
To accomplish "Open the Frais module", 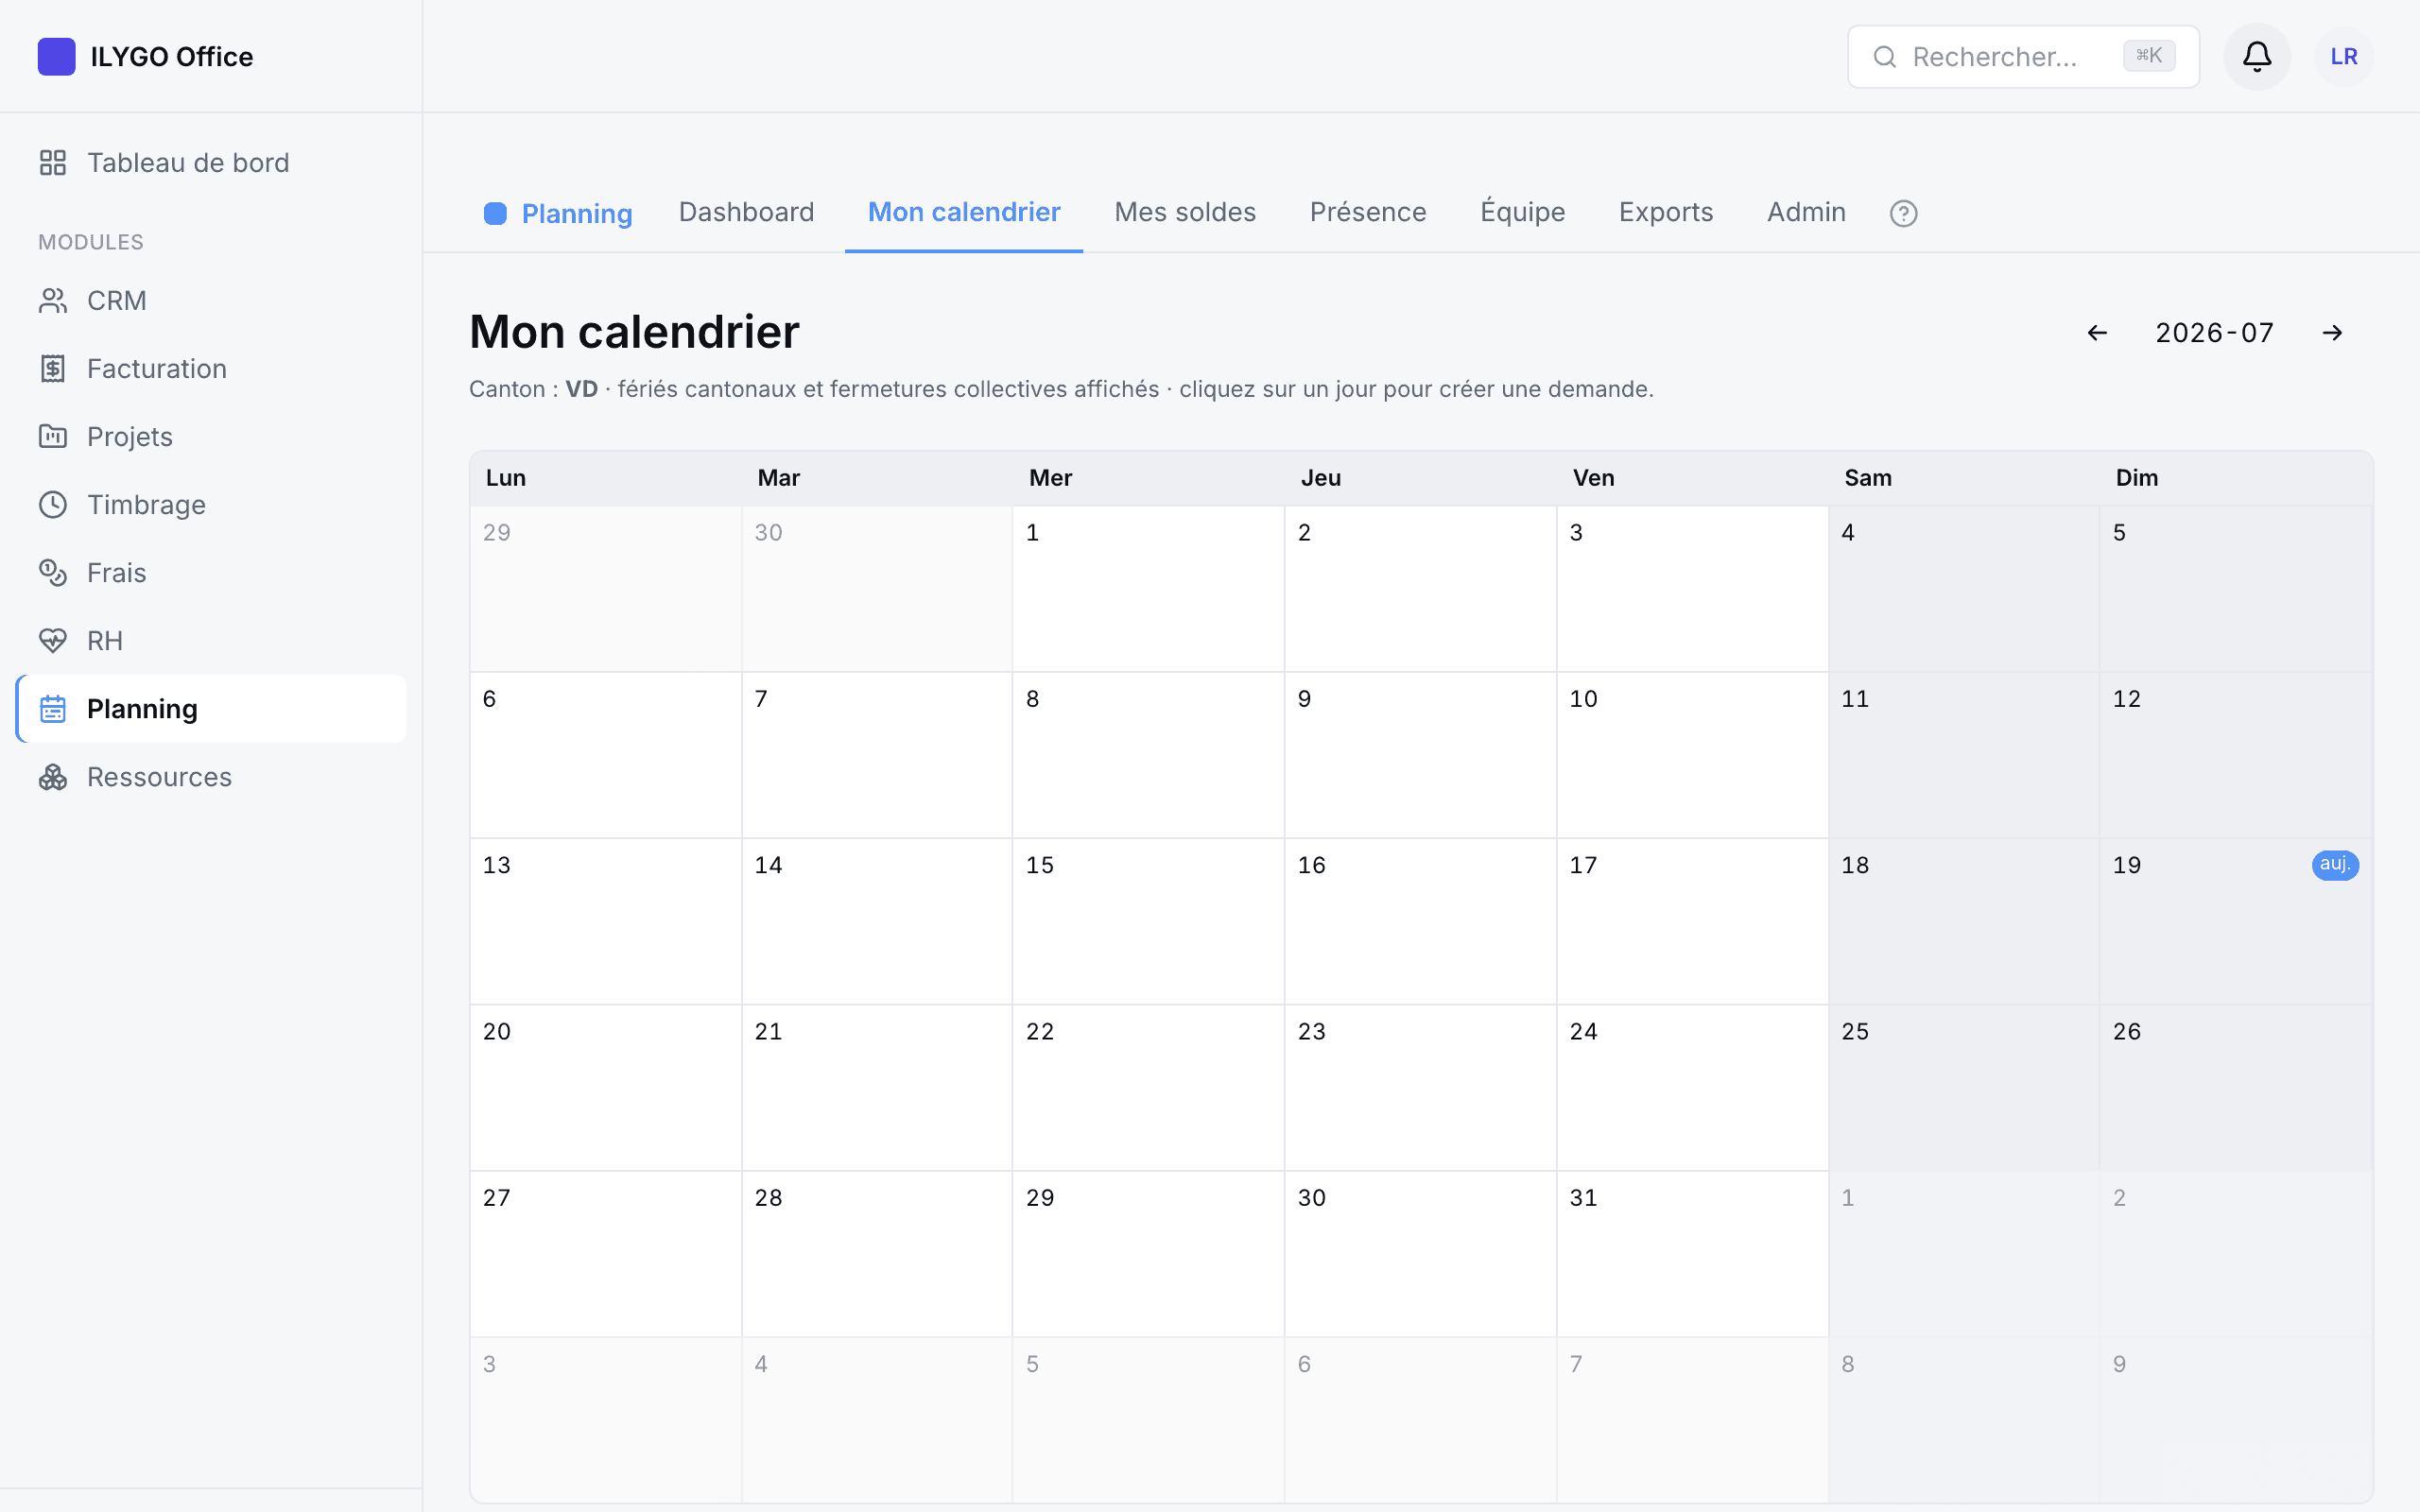I will click(211, 572).
